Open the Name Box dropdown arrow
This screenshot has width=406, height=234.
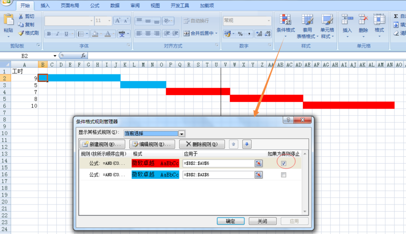[55, 56]
